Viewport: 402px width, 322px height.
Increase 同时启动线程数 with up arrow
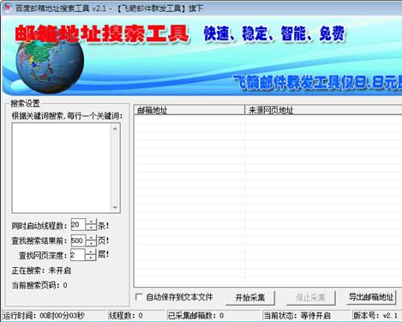[91, 222]
